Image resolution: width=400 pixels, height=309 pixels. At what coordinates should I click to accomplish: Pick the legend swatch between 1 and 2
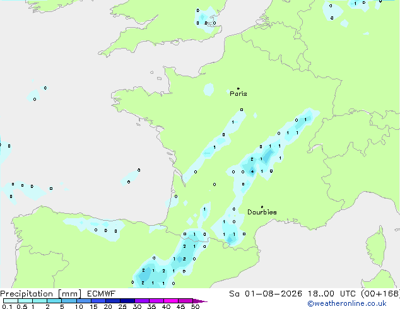pyautogui.click(x=40, y=301)
